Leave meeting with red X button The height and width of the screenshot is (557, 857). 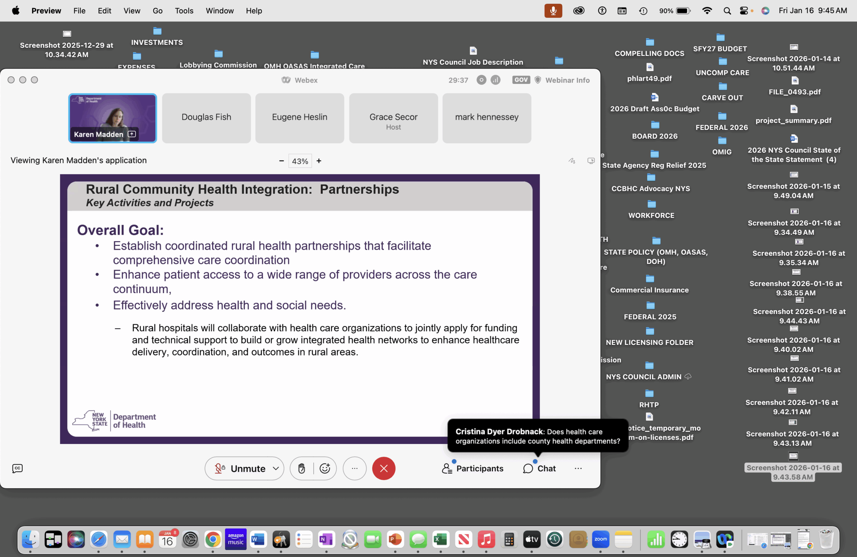coord(384,468)
